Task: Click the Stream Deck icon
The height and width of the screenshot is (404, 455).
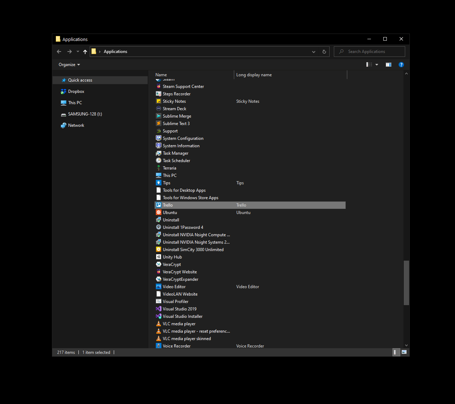Action: 159,109
